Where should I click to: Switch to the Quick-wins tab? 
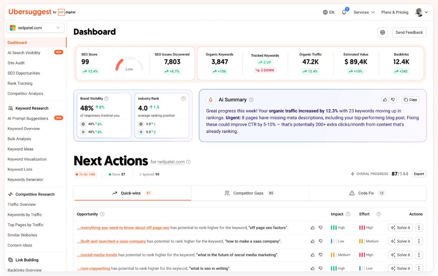(132, 193)
